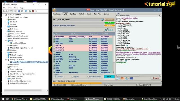Uncheck the RECOVERY partition checkbox
Image resolution: width=180 pixels, height=101 pixels.
click(54, 59)
